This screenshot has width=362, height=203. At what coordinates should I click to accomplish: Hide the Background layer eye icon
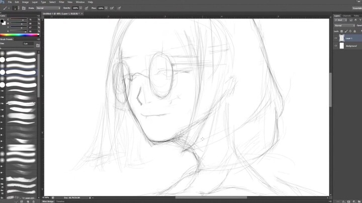click(x=336, y=46)
